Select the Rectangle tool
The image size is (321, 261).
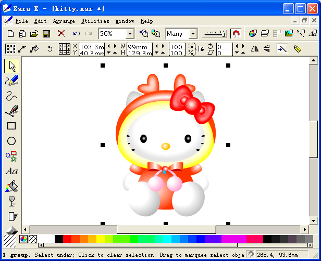pyautogui.click(x=11, y=126)
